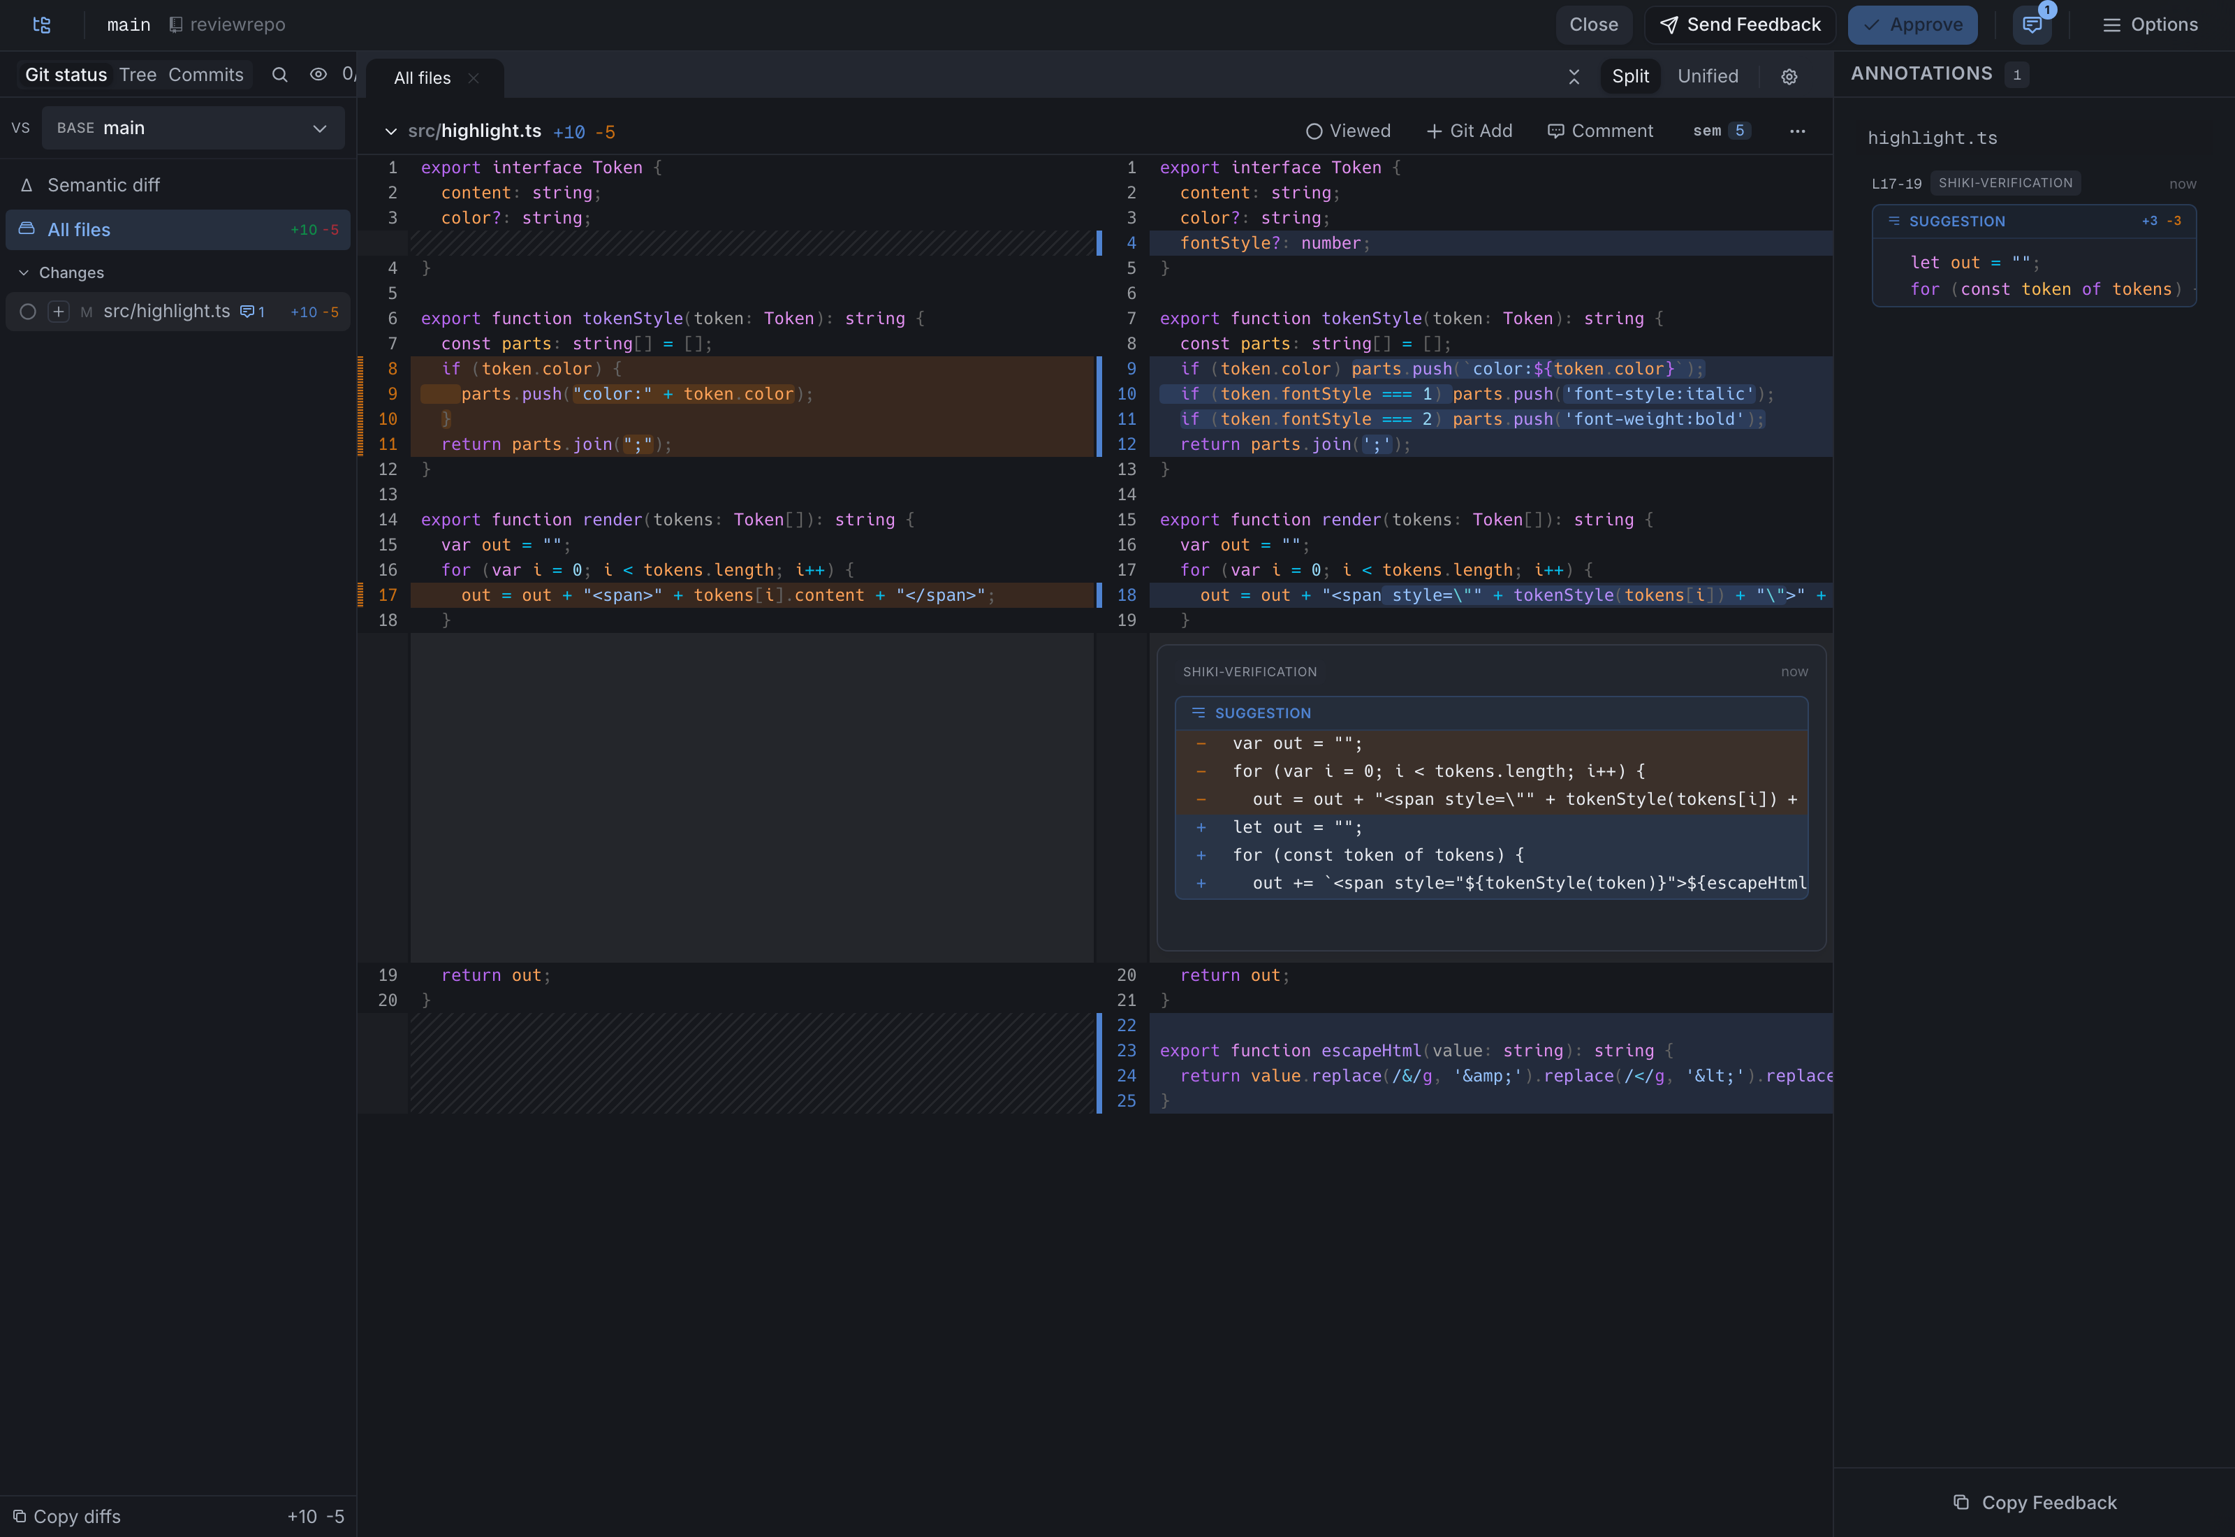Copy Feedback to clipboard
Screen dimensions: 2235x1537
coord(2035,1502)
